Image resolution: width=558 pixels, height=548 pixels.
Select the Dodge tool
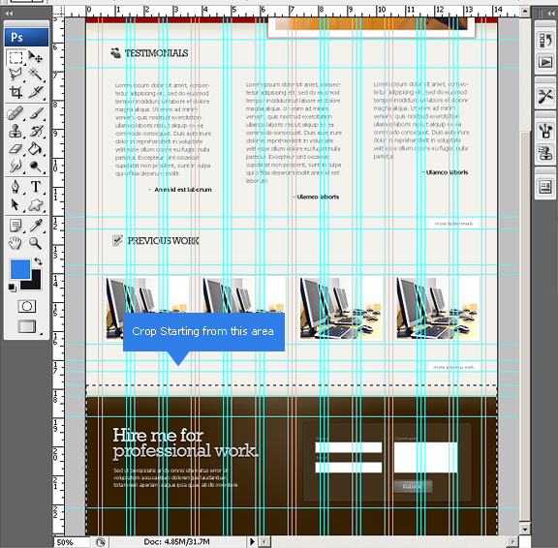[36, 167]
